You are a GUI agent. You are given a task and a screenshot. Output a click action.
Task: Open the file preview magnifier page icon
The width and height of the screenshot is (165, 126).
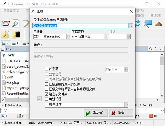pos(16,23)
